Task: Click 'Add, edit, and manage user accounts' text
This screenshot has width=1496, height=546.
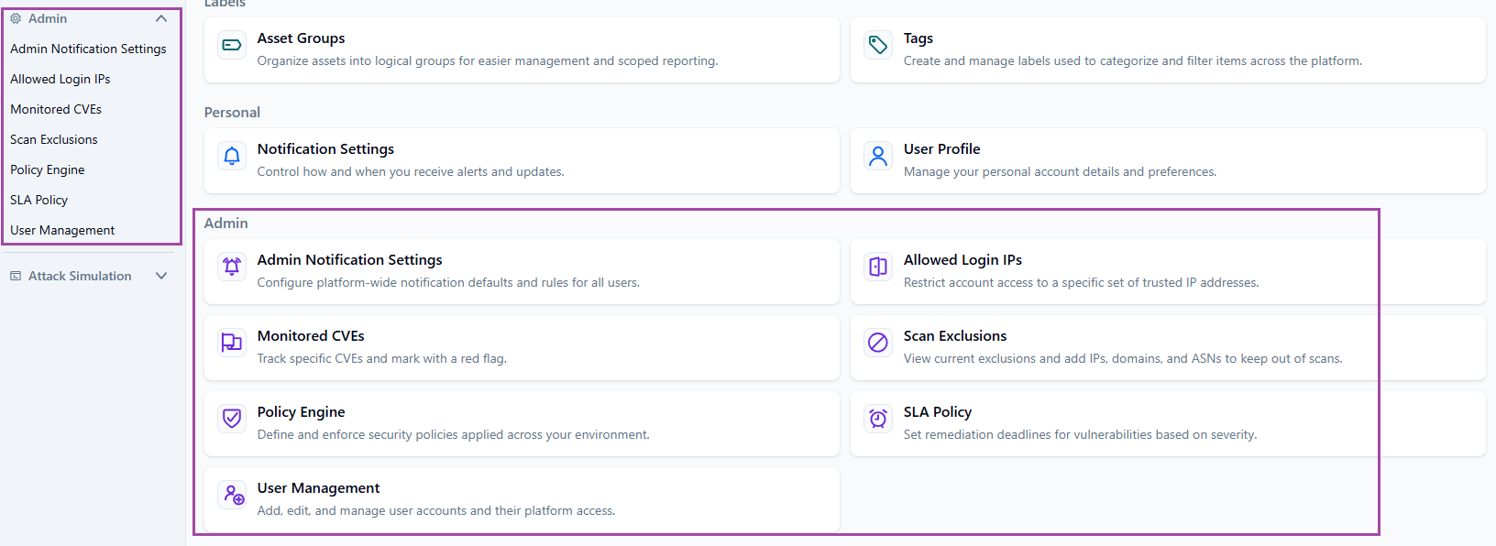Action: [436, 511]
